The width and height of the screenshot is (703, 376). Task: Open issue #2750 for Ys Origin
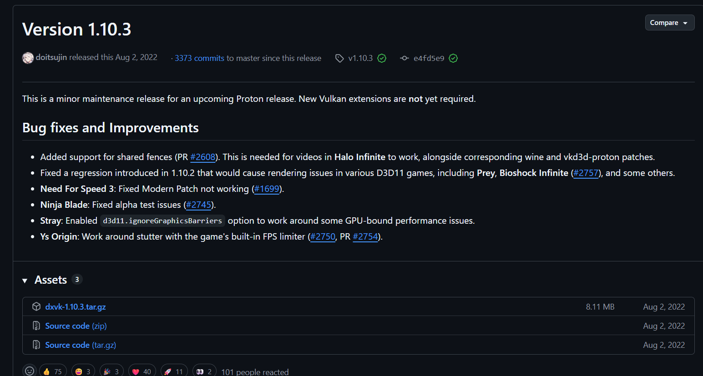tap(323, 236)
